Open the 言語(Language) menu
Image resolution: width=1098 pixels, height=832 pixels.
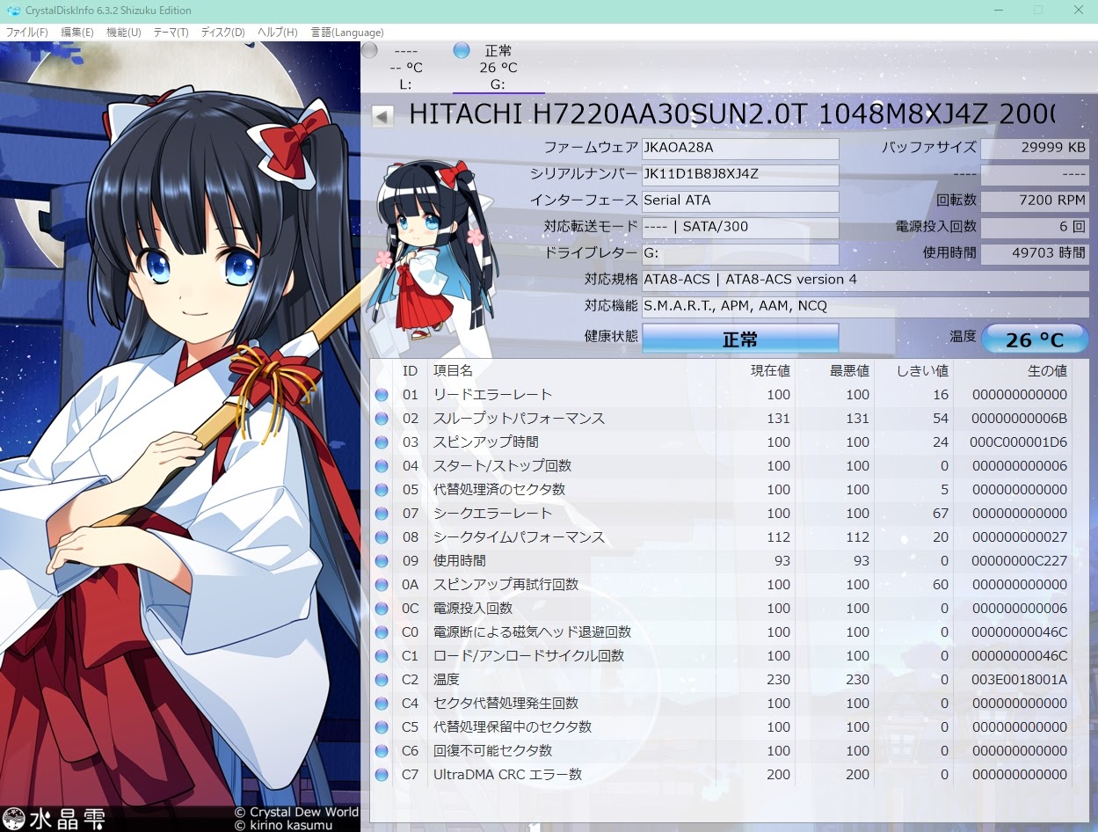tap(347, 33)
